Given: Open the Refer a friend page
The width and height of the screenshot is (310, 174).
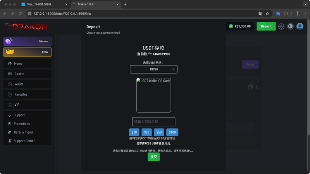Looking at the screenshot, I should pyautogui.click(x=28, y=132).
